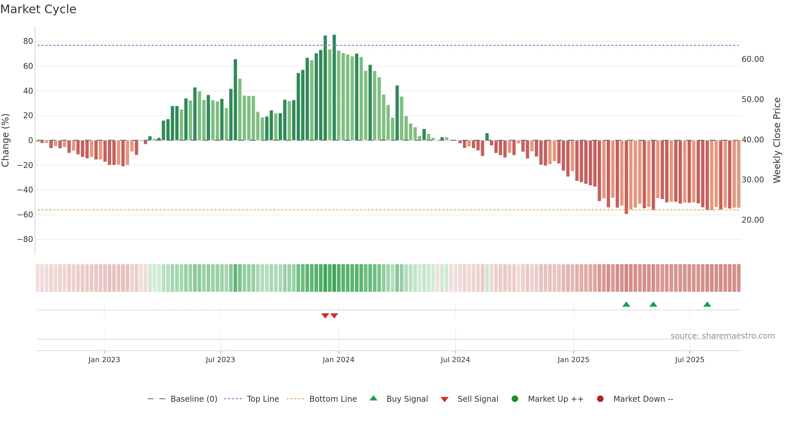This screenshot has height=442, width=786.
Task: Click the green Buy Signal triangle in legend
Action: [x=373, y=398]
